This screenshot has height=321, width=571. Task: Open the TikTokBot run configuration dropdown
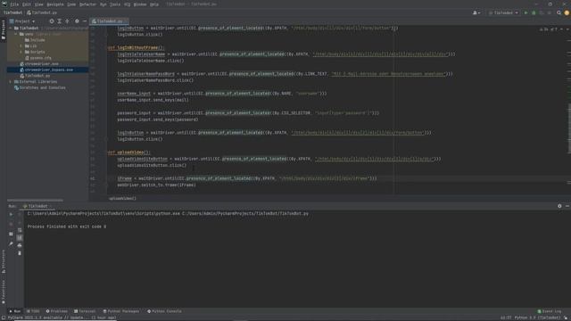503,12
